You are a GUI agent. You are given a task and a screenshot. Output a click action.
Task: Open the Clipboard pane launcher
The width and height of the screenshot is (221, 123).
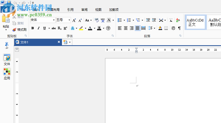(x=26, y=36)
